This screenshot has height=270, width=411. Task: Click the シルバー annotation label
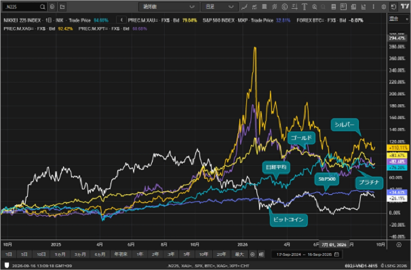tap(345, 125)
